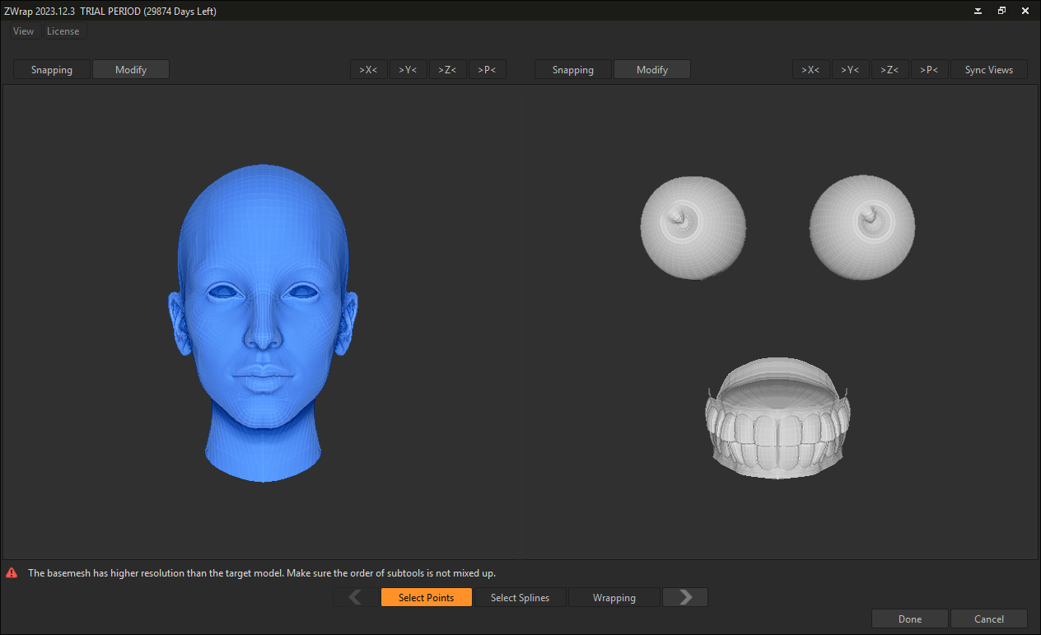Switch to the Wrapping step
This screenshot has width=1041, height=635.
coord(614,597)
